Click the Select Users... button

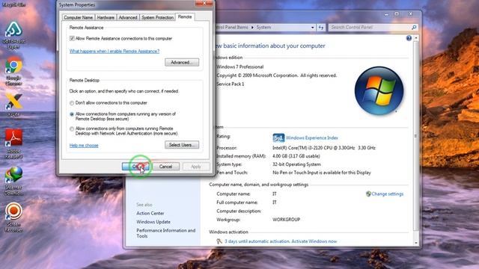(x=182, y=145)
